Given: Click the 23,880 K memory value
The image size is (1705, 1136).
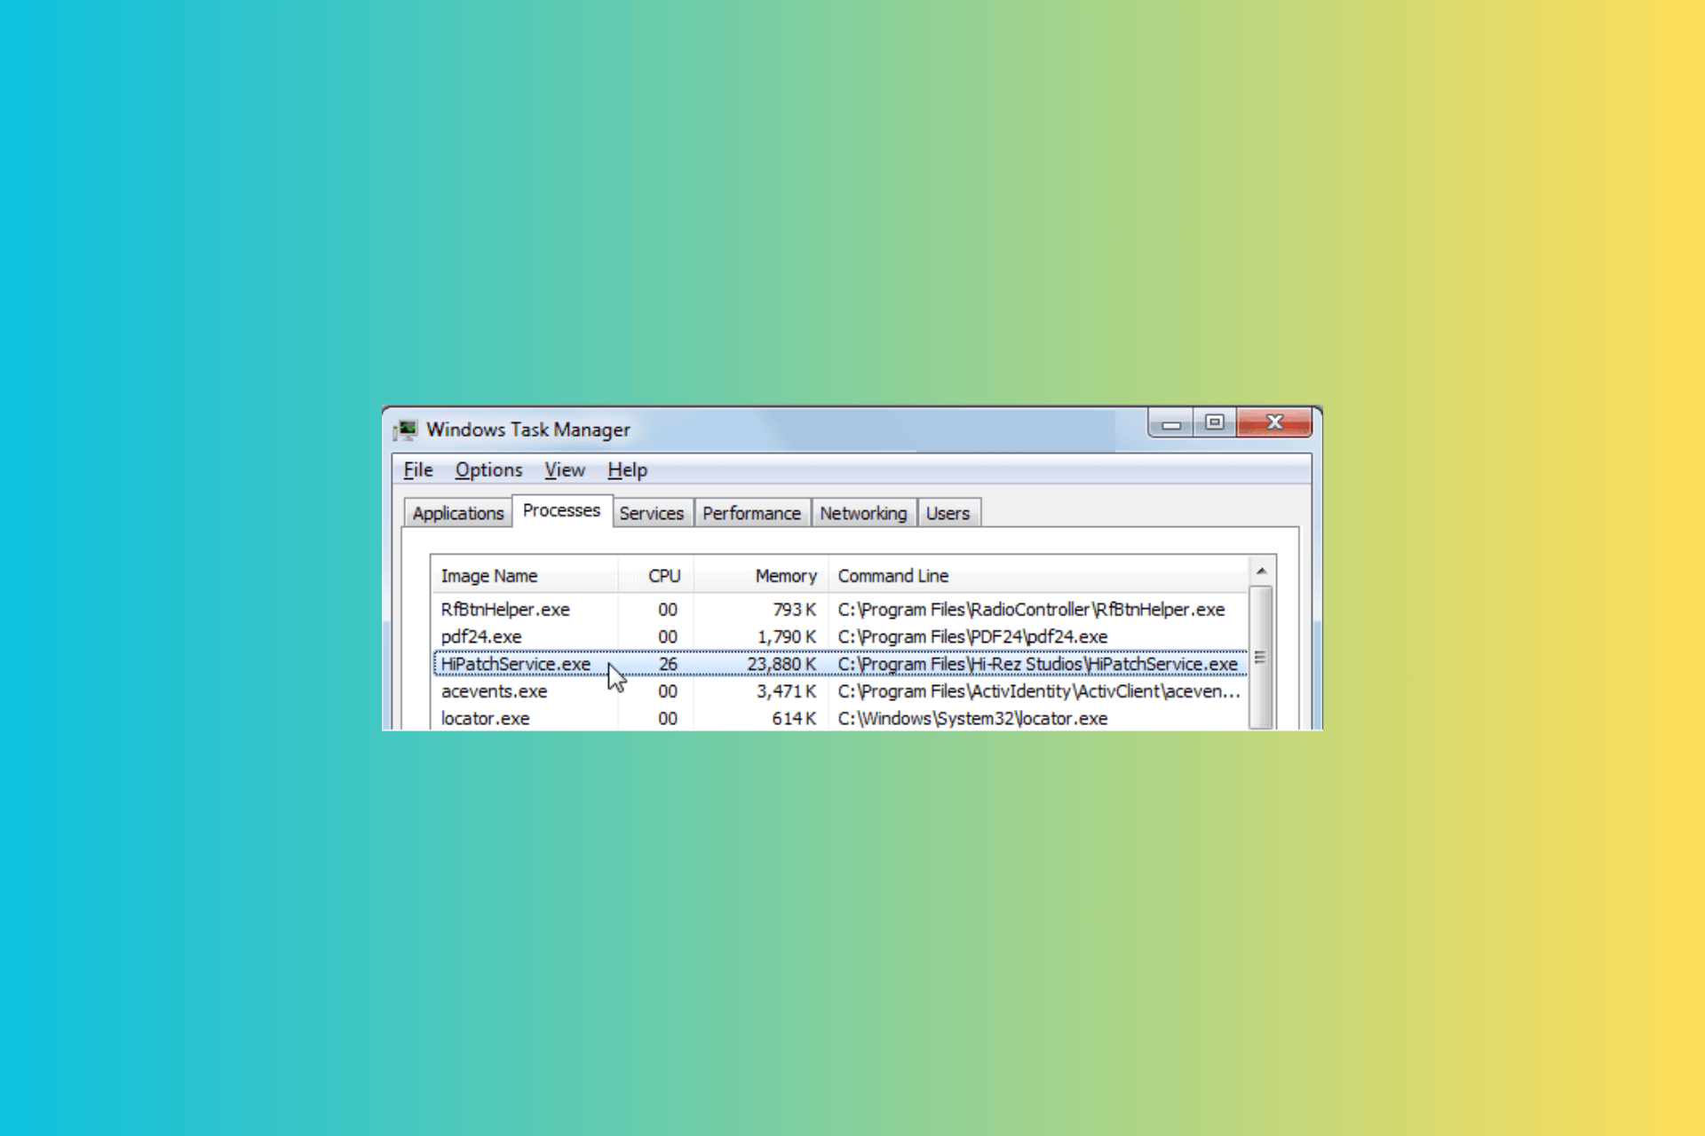Looking at the screenshot, I should pos(781,664).
